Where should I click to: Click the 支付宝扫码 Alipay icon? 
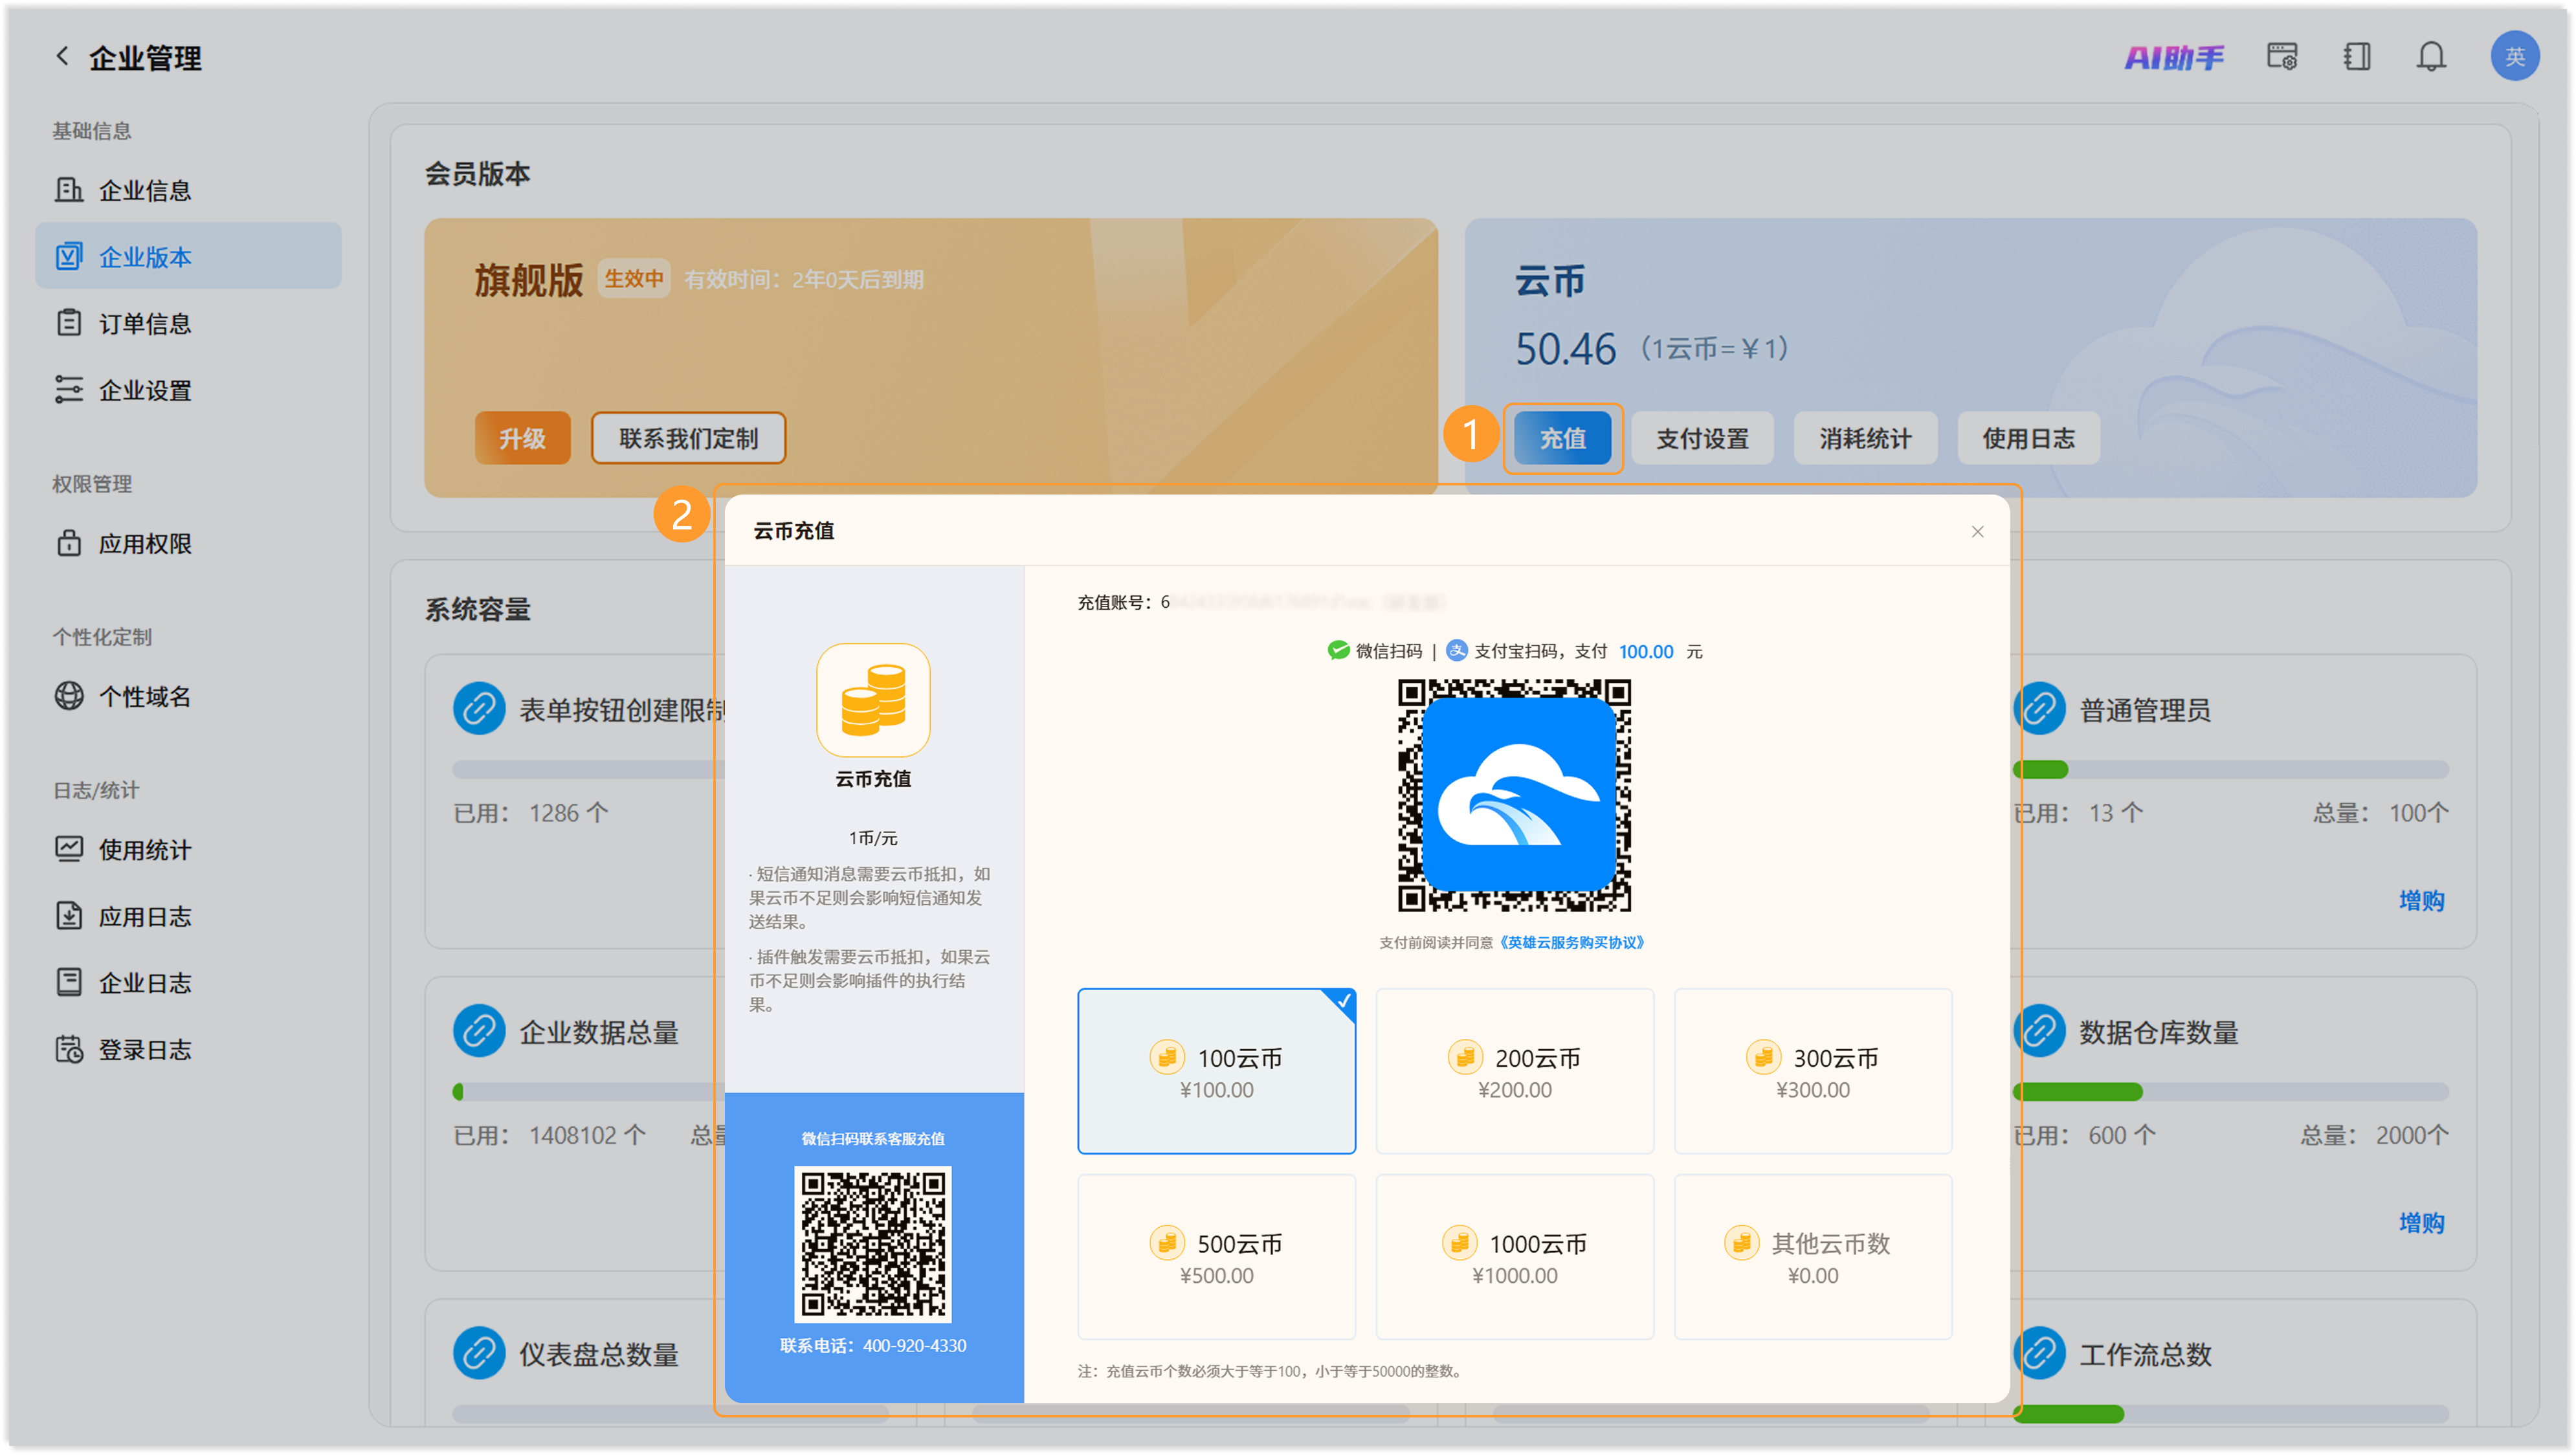(x=1457, y=650)
